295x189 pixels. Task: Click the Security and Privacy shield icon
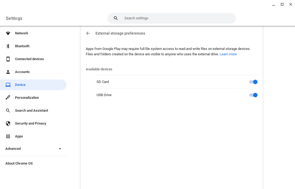click(8, 123)
